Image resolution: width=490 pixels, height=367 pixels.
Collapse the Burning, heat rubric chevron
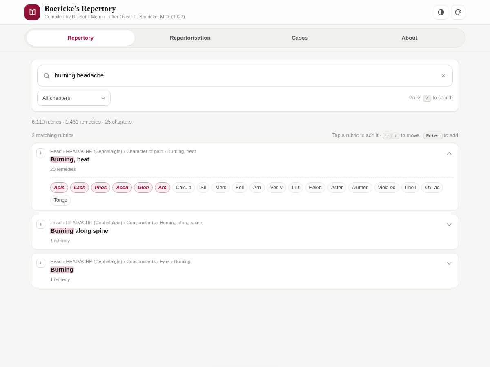click(449, 153)
